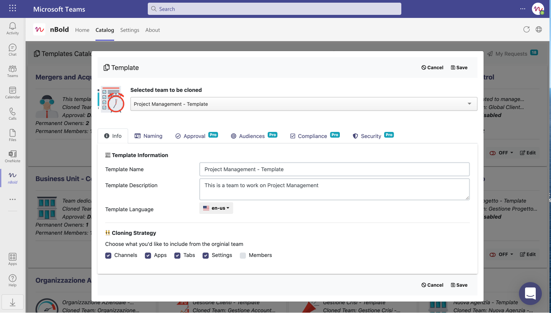Click Cancel at the bottom of dialog
The width and height of the screenshot is (551, 313).
coord(432,285)
